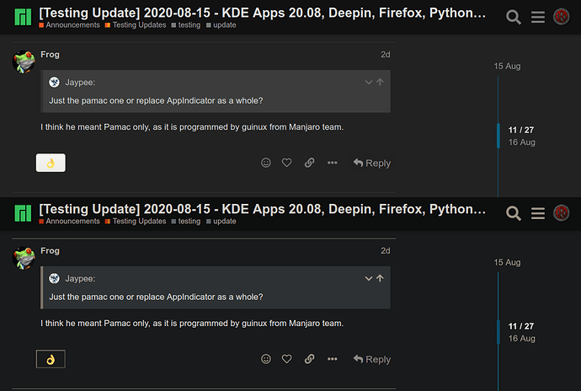Image resolution: width=581 pixels, height=391 pixels.
Task: Click the search icon in lower header
Action: point(513,213)
